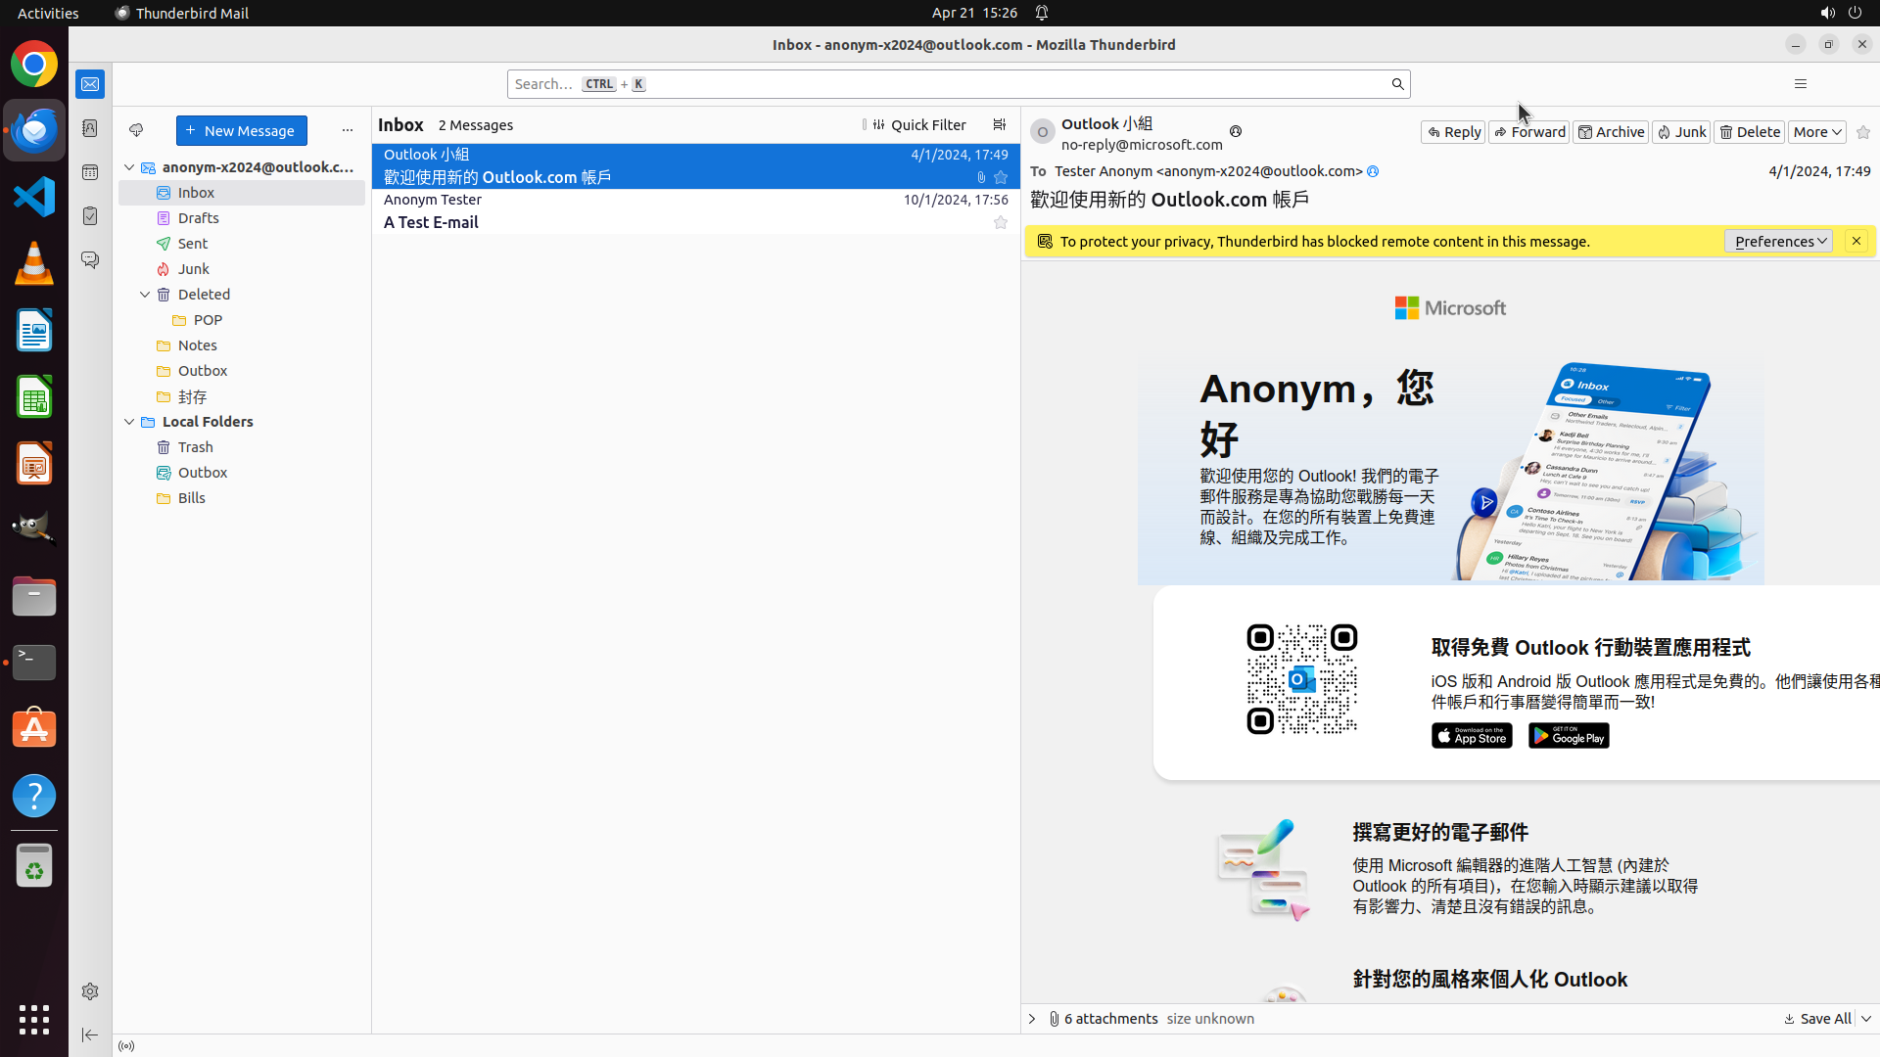Toggle the Quick Filter bar
1880x1057 pixels.
pos(918,125)
